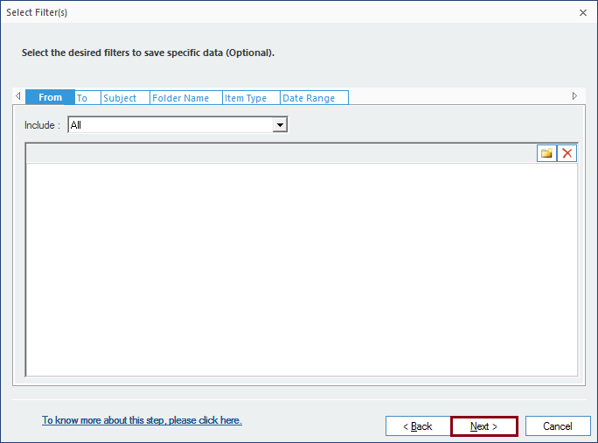Open the Item Type tab
Viewport: 598px width, 443px height.
click(x=251, y=98)
